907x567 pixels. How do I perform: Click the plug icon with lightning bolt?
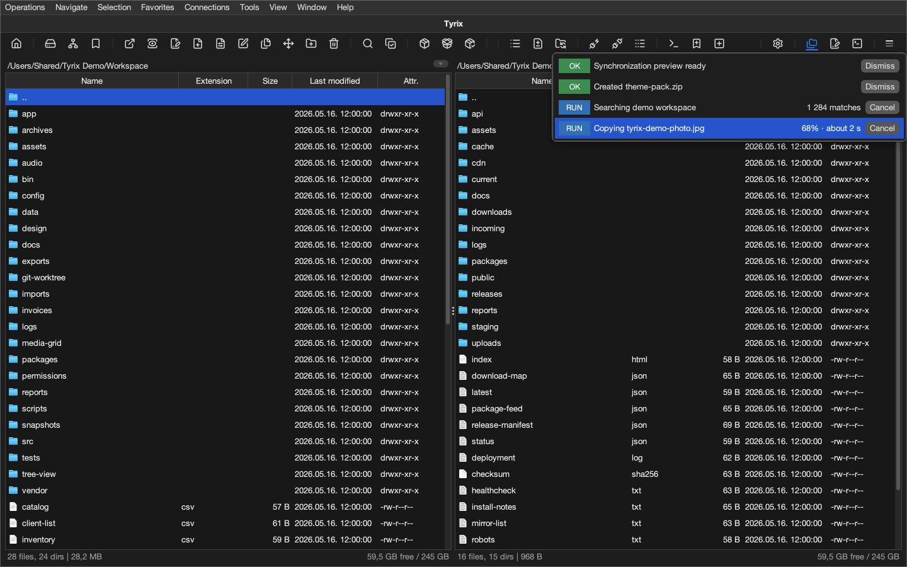click(x=595, y=43)
